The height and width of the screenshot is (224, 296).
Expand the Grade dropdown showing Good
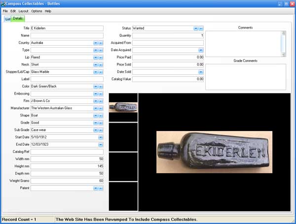tap(96, 123)
